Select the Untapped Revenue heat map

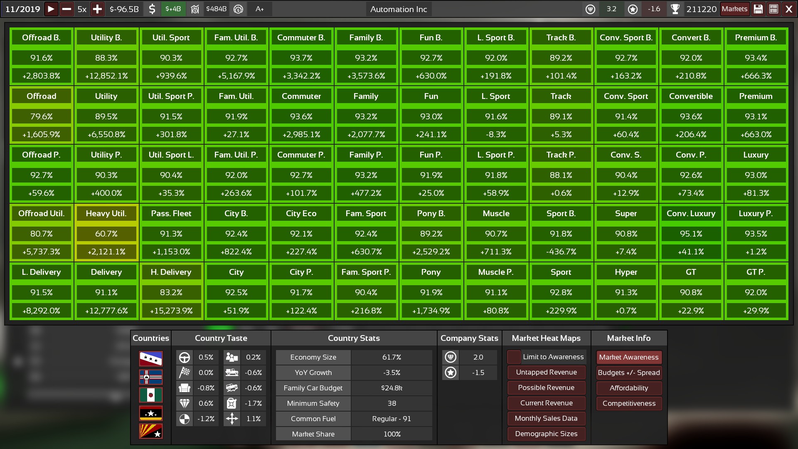(x=546, y=373)
